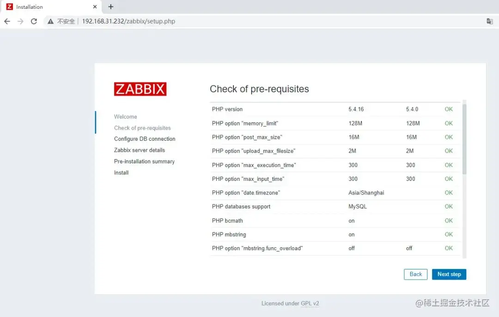Select Configure DB connection step
This screenshot has width=499, height=317.
(145, 139)
